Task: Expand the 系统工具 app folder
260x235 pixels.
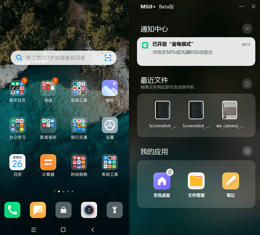Action: (x=110, y=162)
